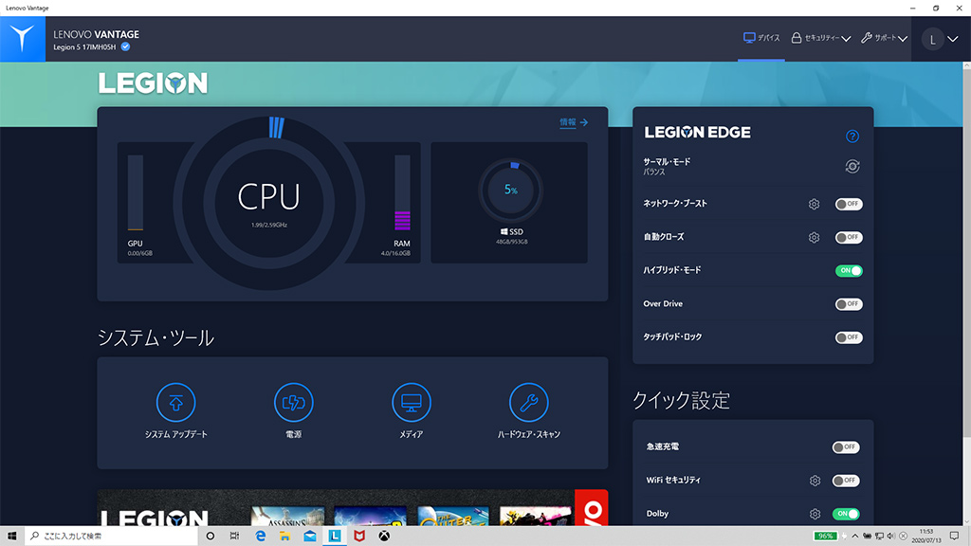Click the user profile avatar L
The image size is (971, 546).
coord(933,40)
